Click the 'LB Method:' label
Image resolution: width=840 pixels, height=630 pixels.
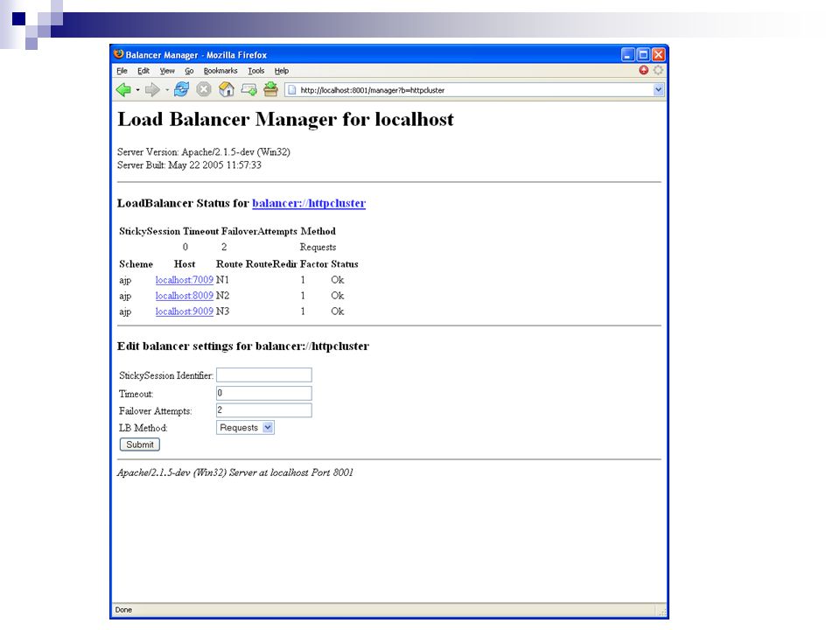(143, 428)
